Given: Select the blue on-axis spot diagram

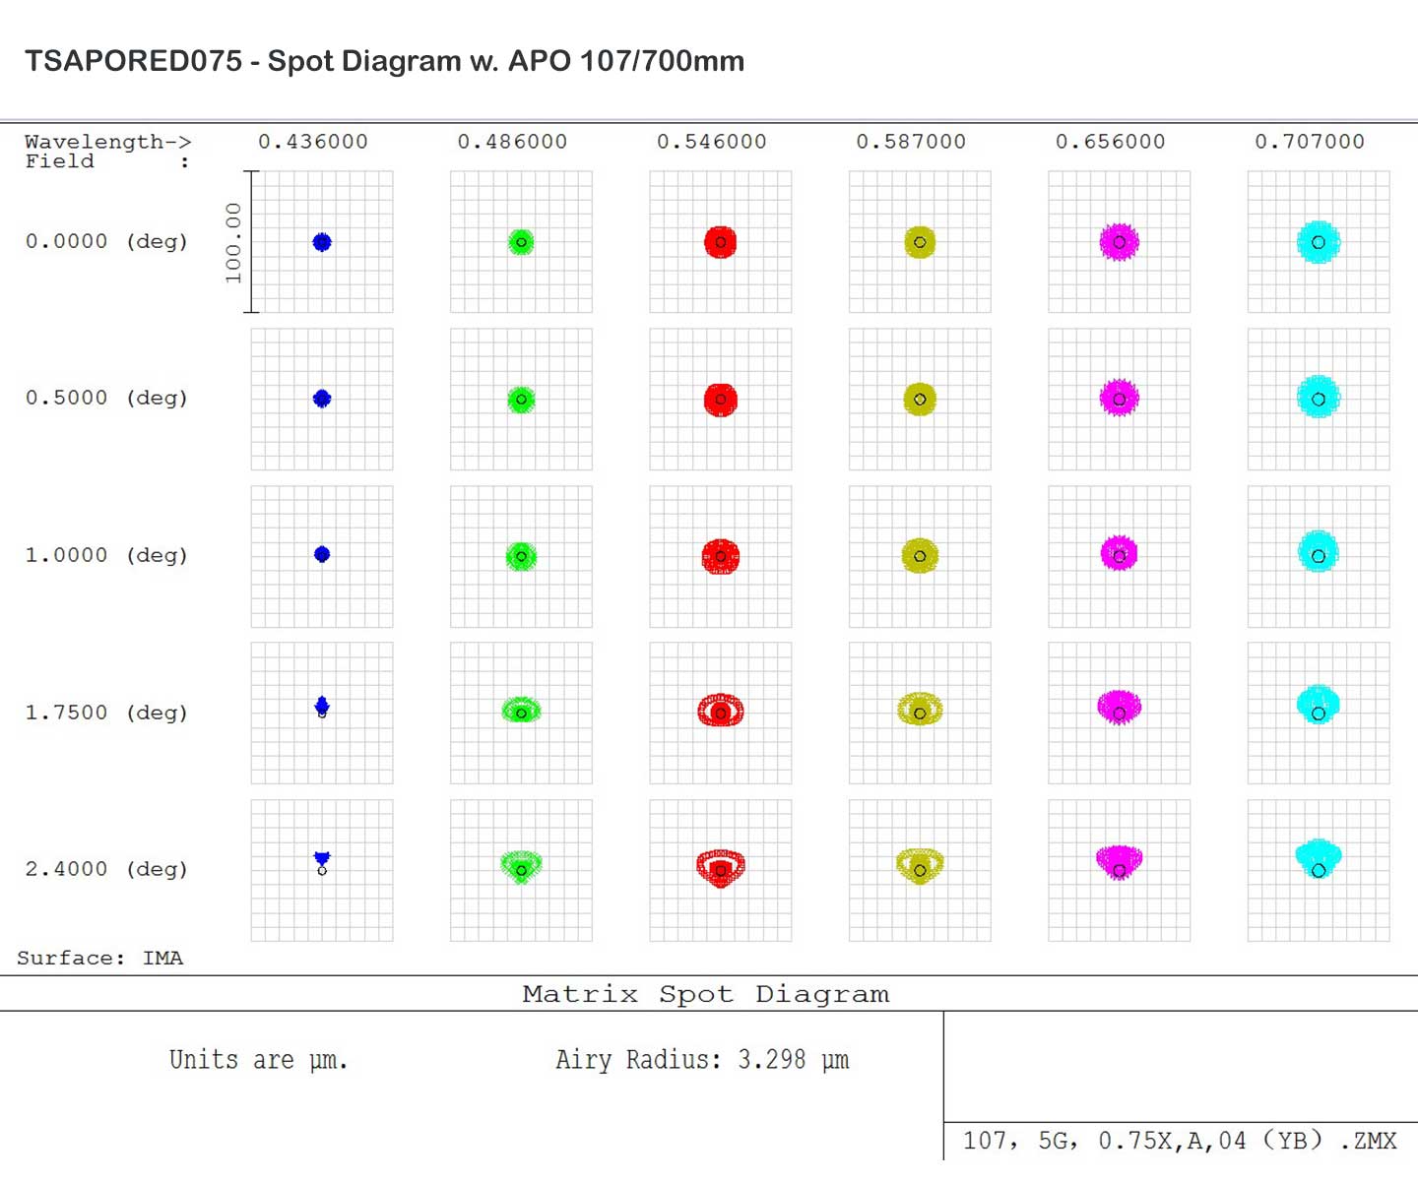Looking at the screenshot, I should pos(320,241).
